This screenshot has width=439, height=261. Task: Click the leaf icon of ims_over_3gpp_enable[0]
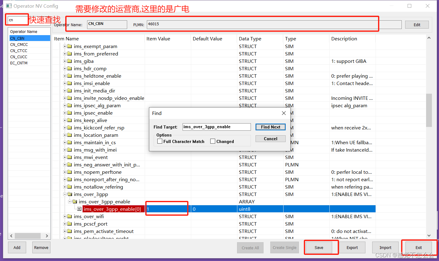point(79,209)
